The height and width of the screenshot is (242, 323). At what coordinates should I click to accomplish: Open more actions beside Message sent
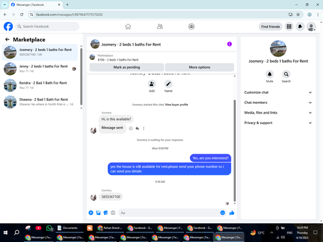(x=143, y=128)
